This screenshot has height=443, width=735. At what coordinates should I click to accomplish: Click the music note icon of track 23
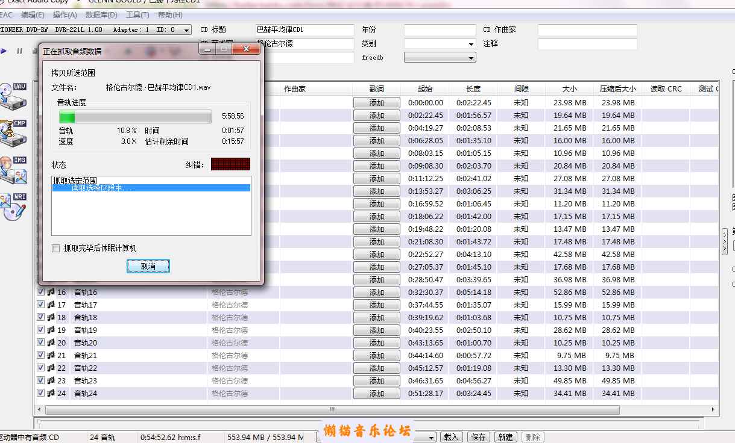(x=51, y=380)
